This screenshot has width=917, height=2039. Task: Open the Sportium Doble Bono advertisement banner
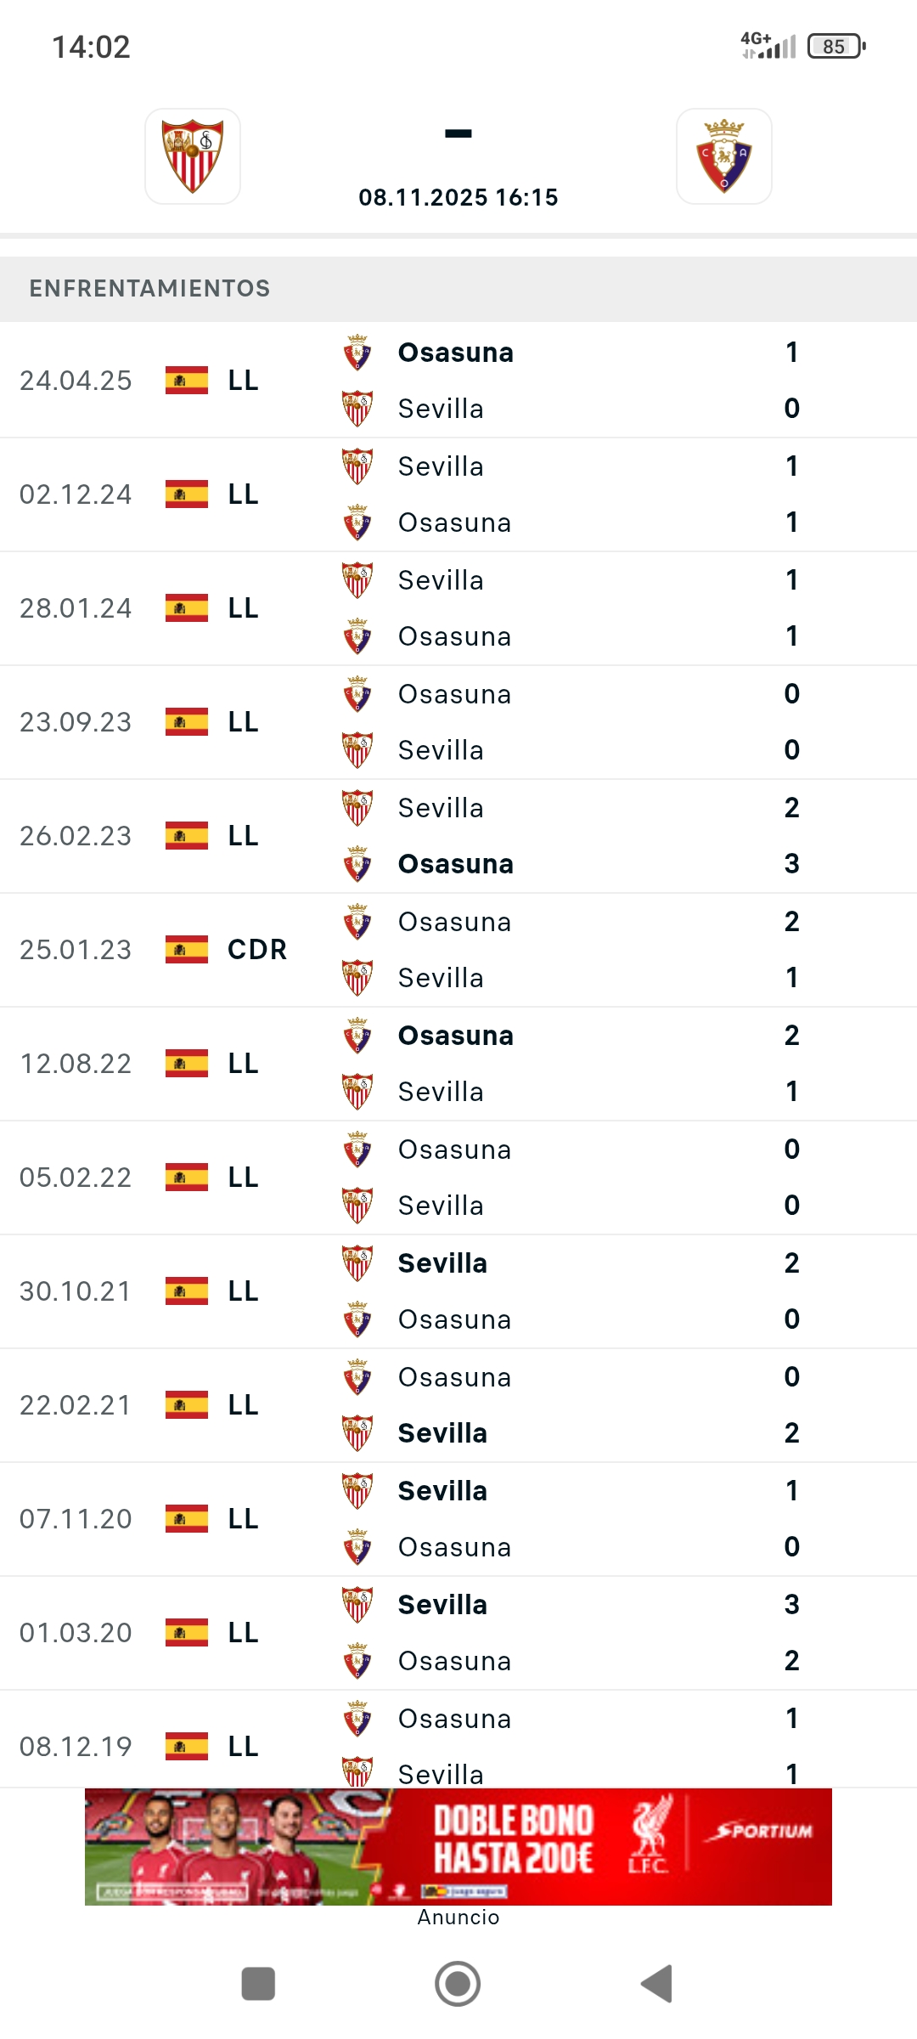pyautogui.click(x=458, y=1847)
